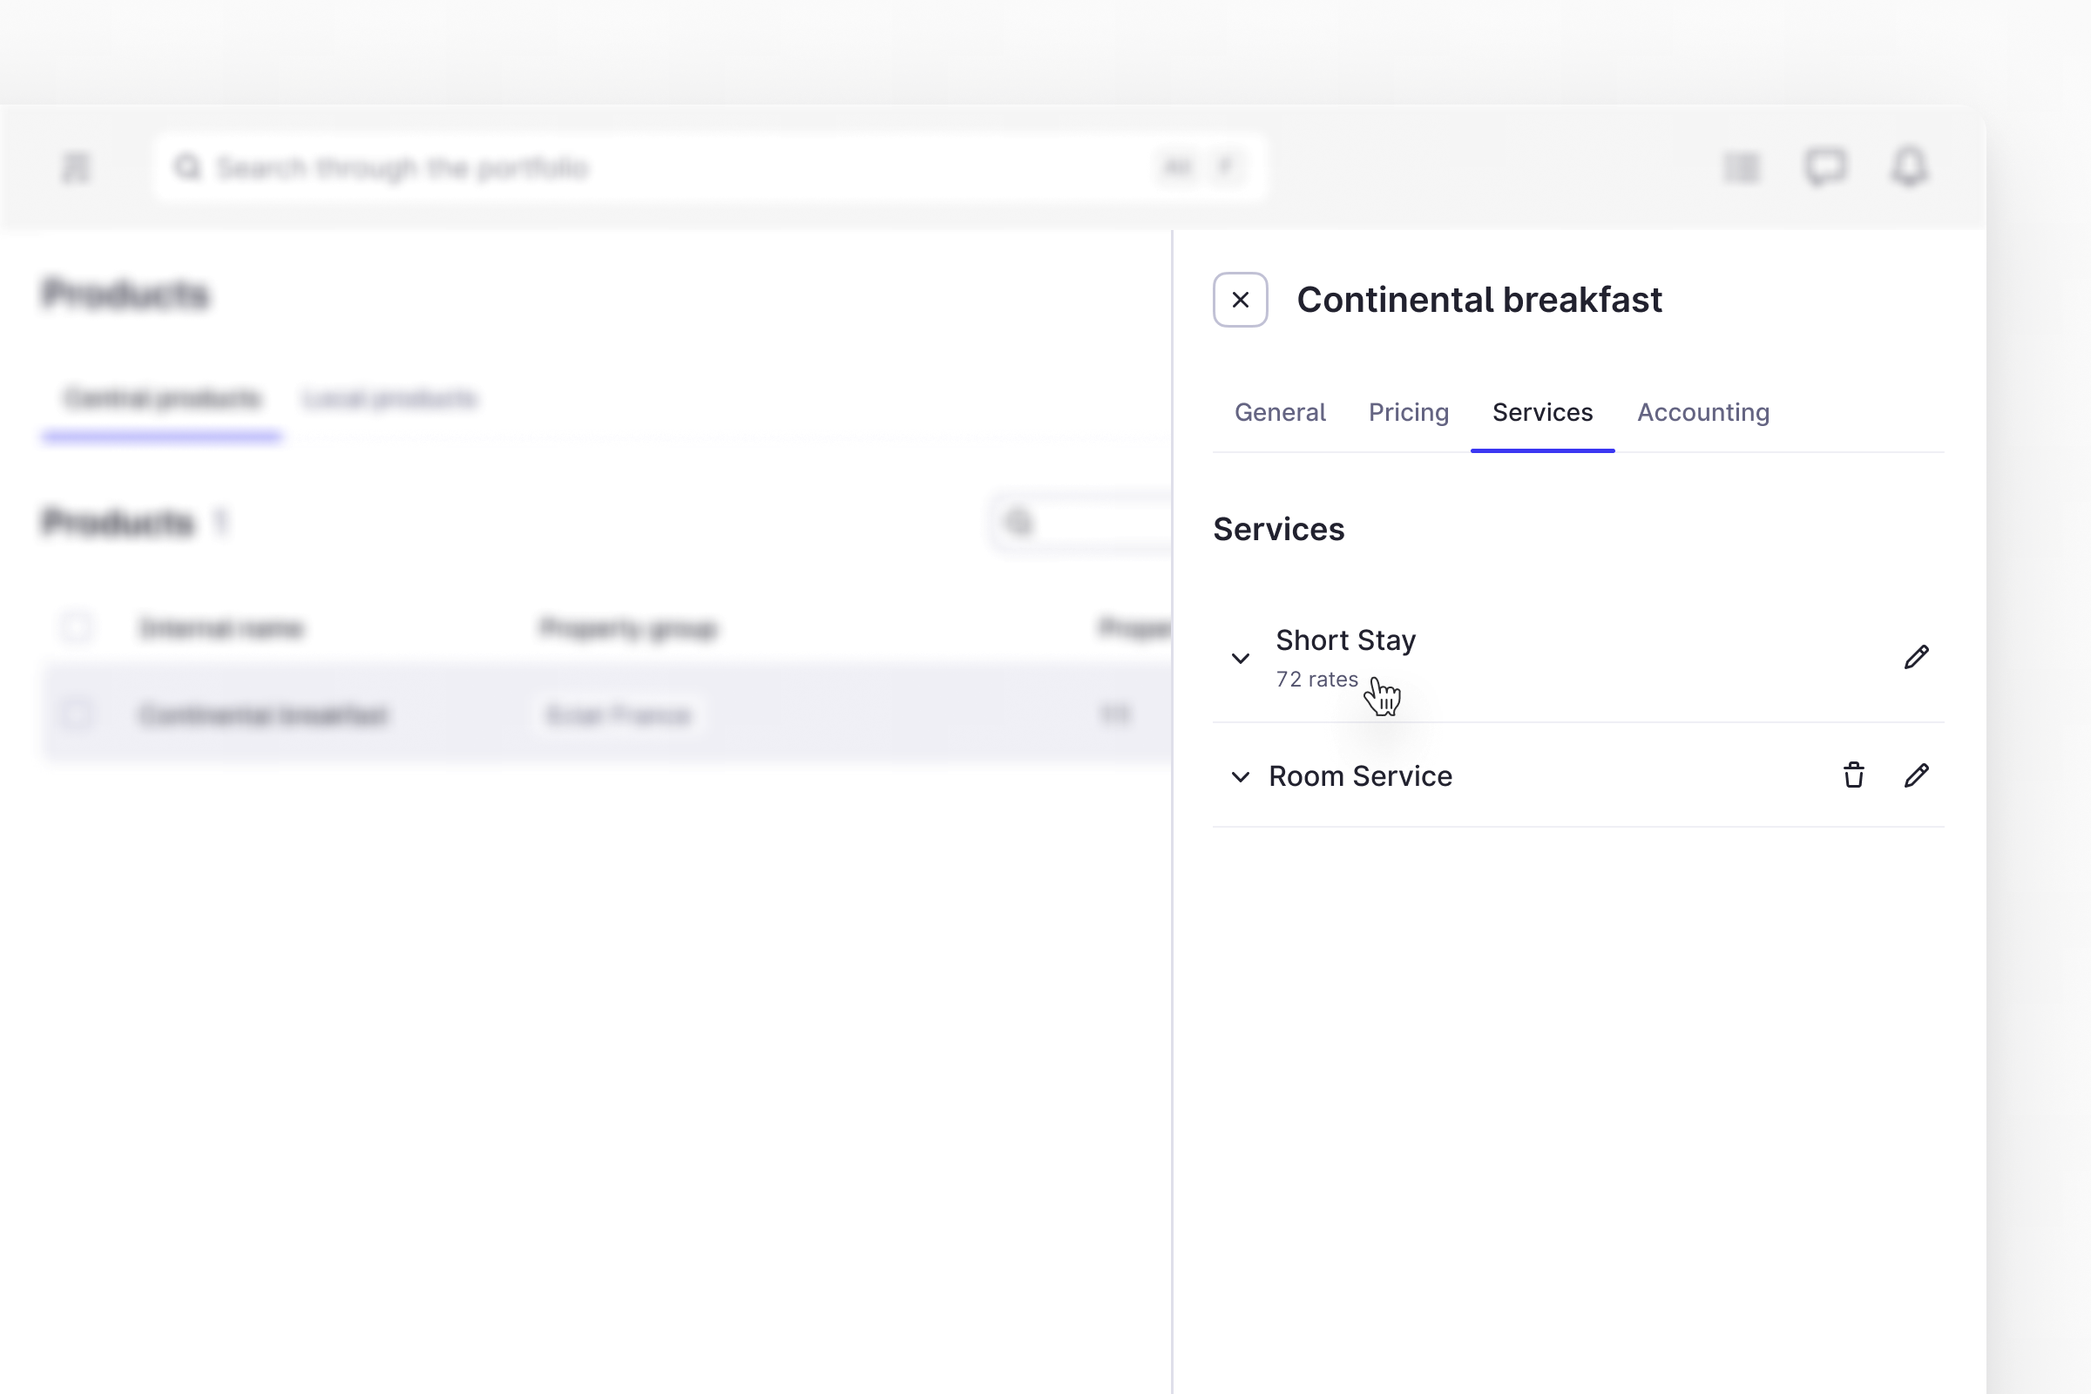Click the portfolio search field
The width and height of the screenshot is (2091, 1394).
pos(676,167)
